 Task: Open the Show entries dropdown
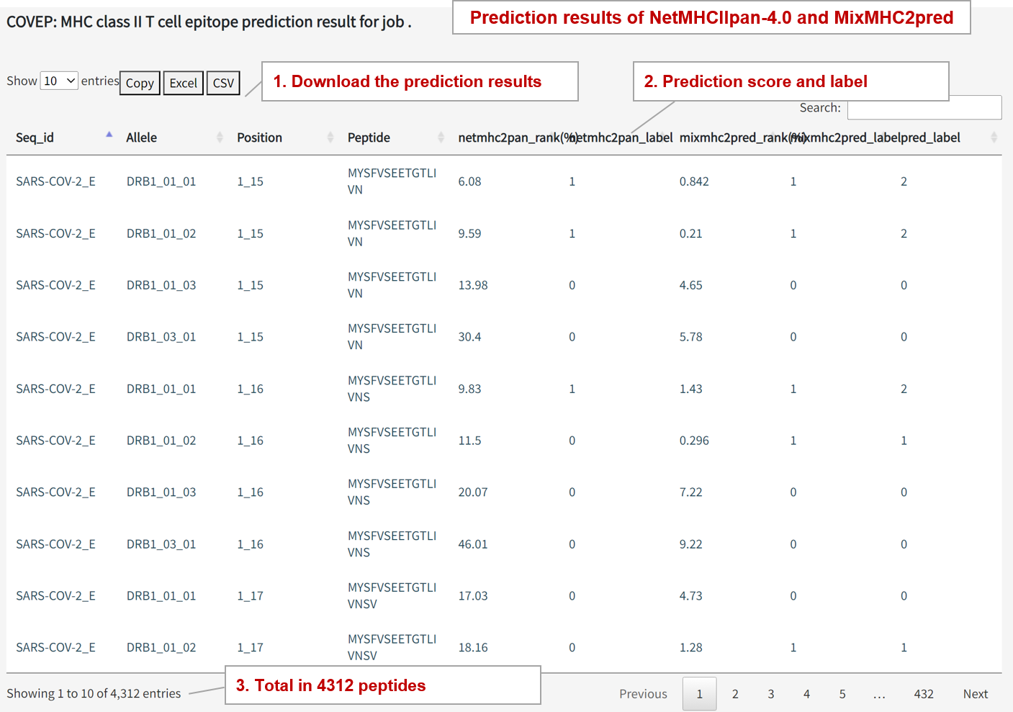tap(59, 81)
